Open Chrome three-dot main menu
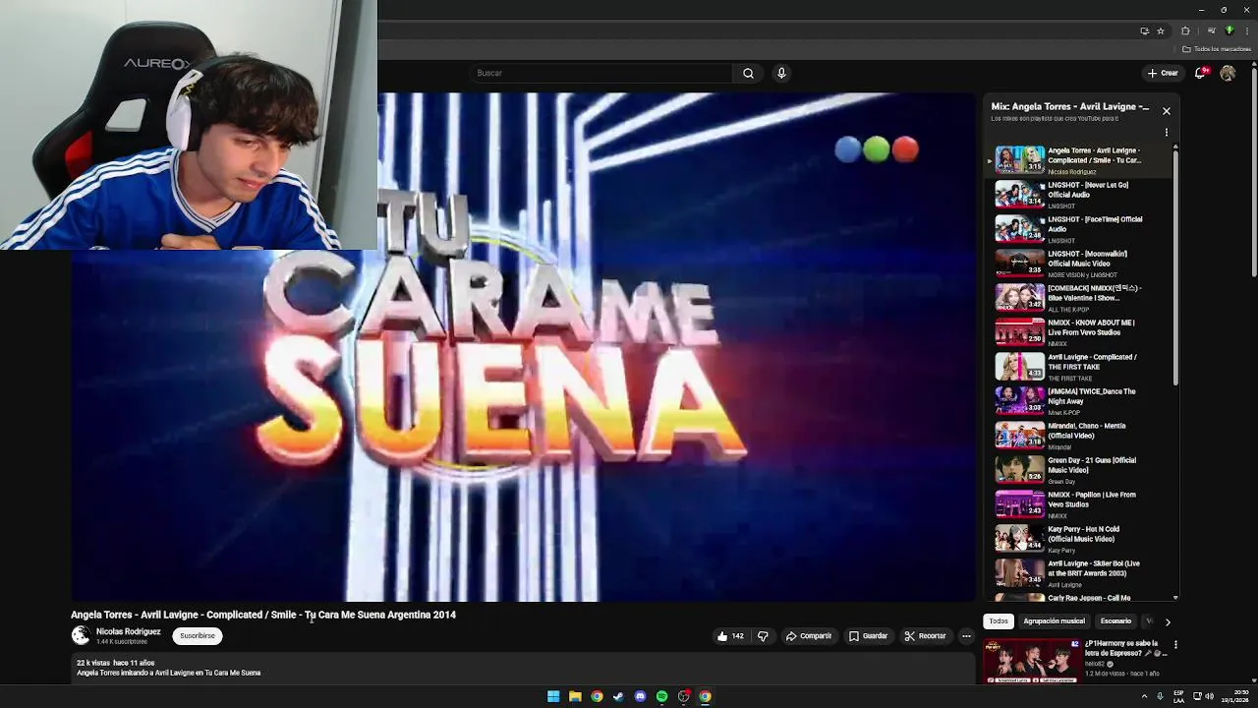1258x708 pixels. 1247,30
